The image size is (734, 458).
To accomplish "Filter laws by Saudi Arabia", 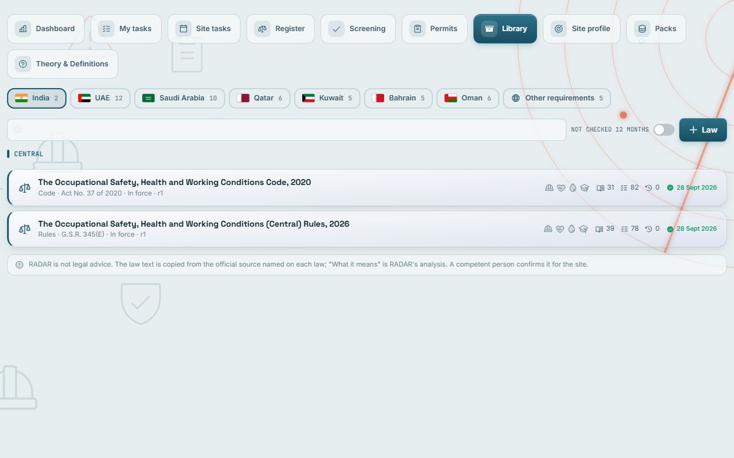I will click(x=180, y=98).
